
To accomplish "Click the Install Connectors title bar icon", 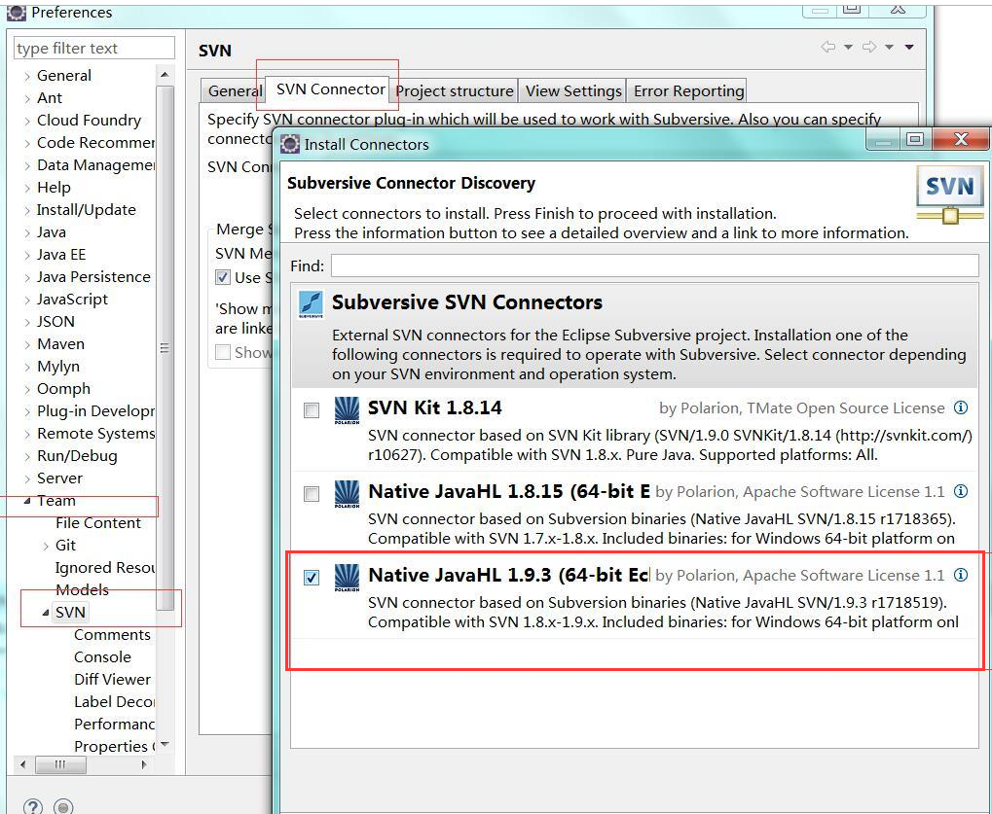I will (288, 143).
